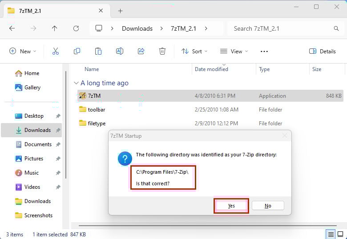This screenshot has width=347, height=239.
Task: Click the navigation pane vertical scrollbar
Action: (66, 125)
